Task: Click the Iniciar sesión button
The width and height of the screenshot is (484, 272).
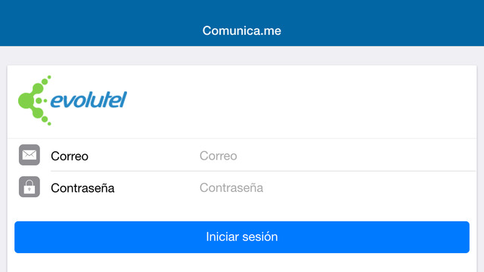Action: click(x=242, y=237)
